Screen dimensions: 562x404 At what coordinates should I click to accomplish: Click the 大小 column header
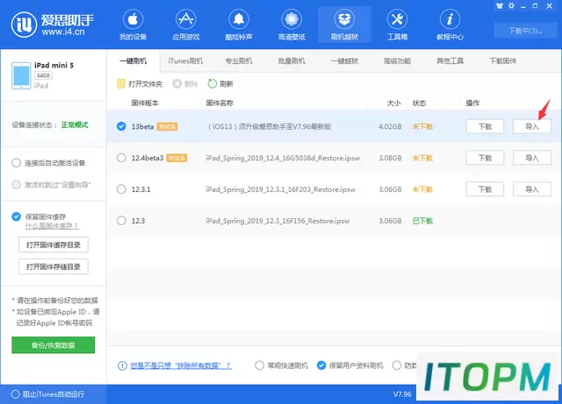(x=393, y=103)
